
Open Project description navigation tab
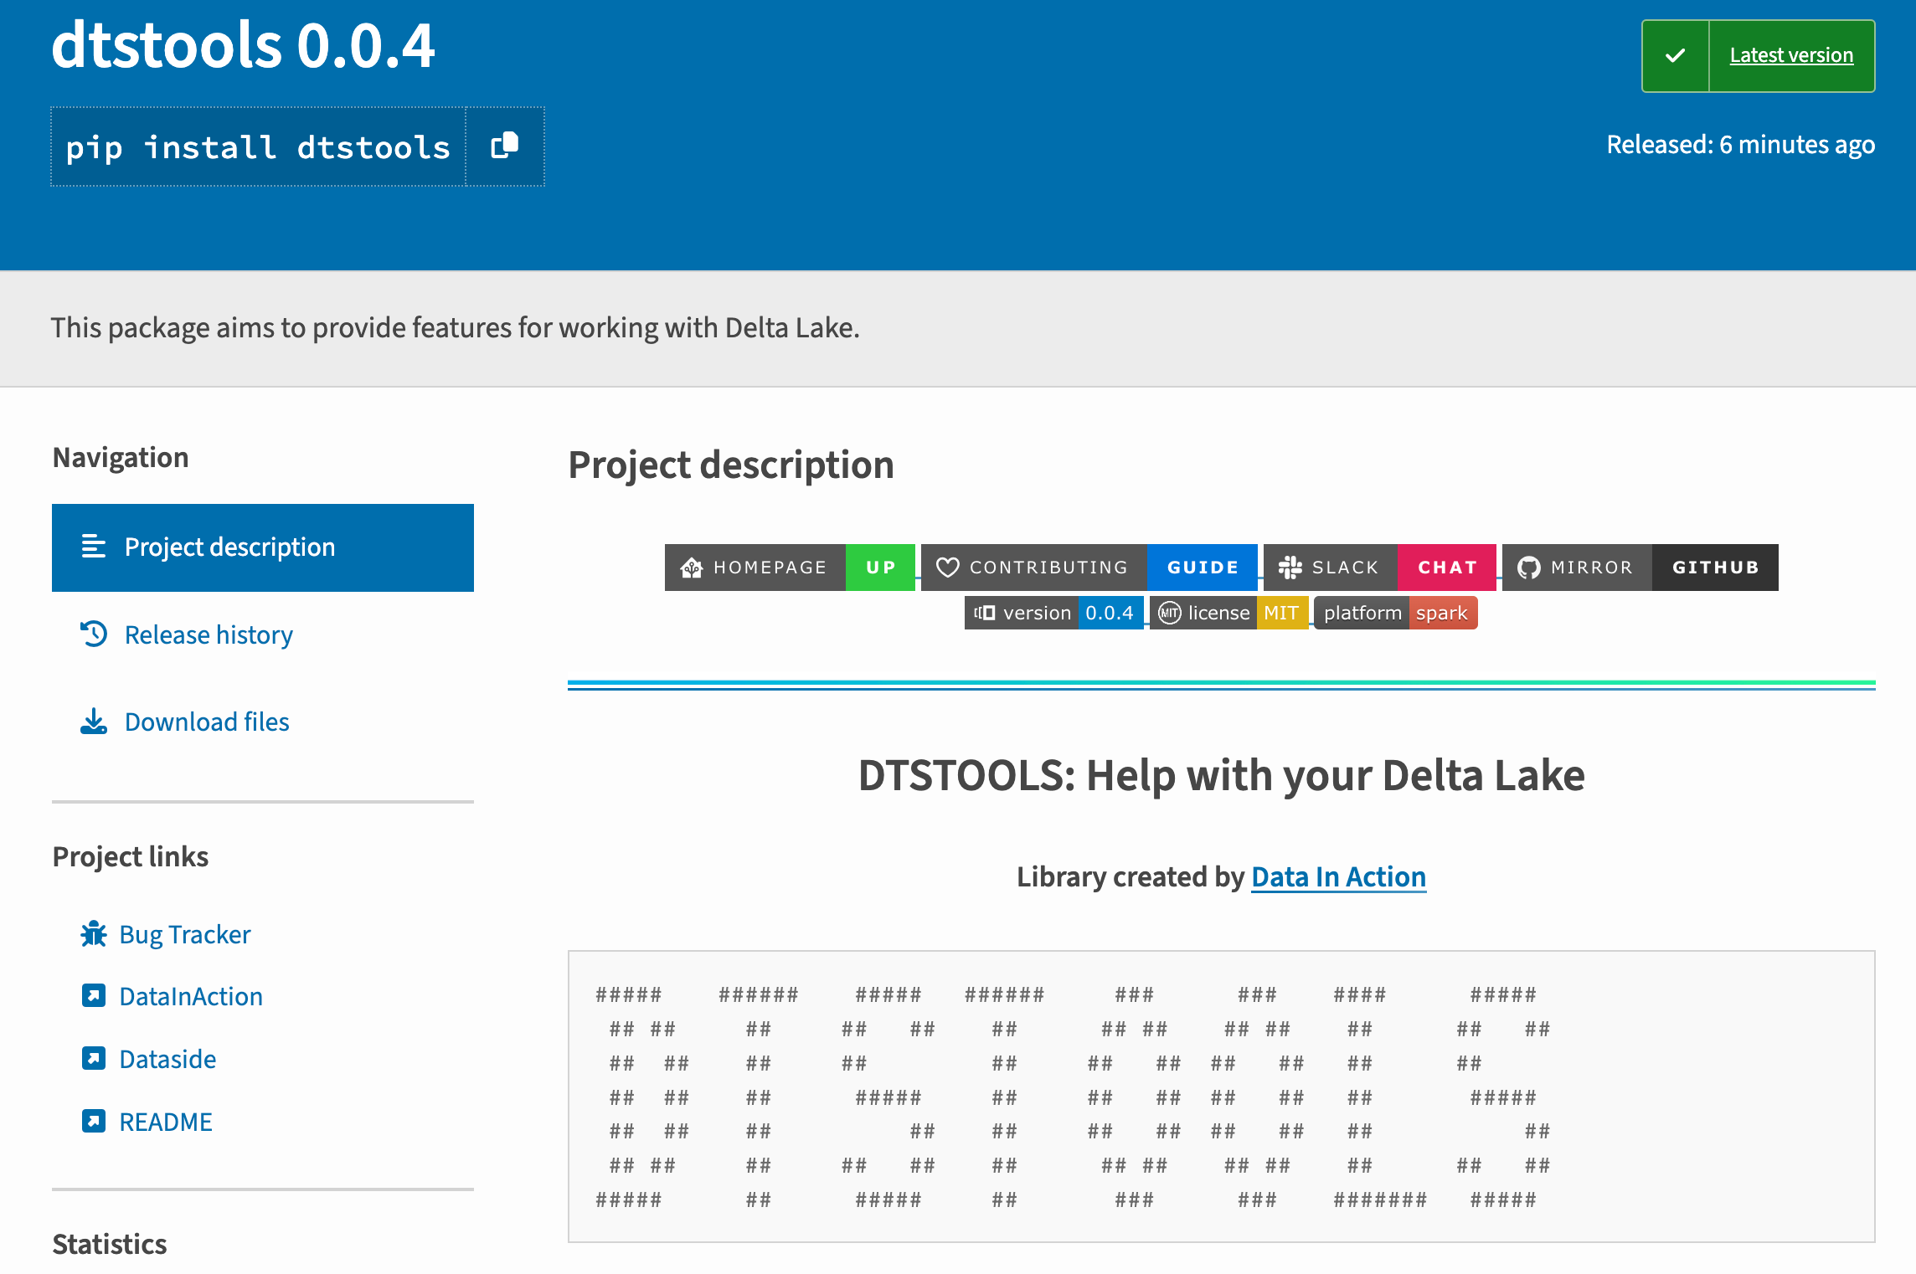[263, 547]
